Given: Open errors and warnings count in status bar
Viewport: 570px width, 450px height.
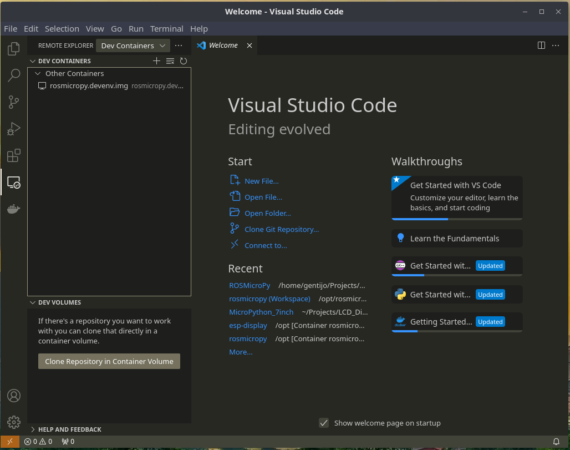Looking at the screenshot, I should click(x=38, y=442).
